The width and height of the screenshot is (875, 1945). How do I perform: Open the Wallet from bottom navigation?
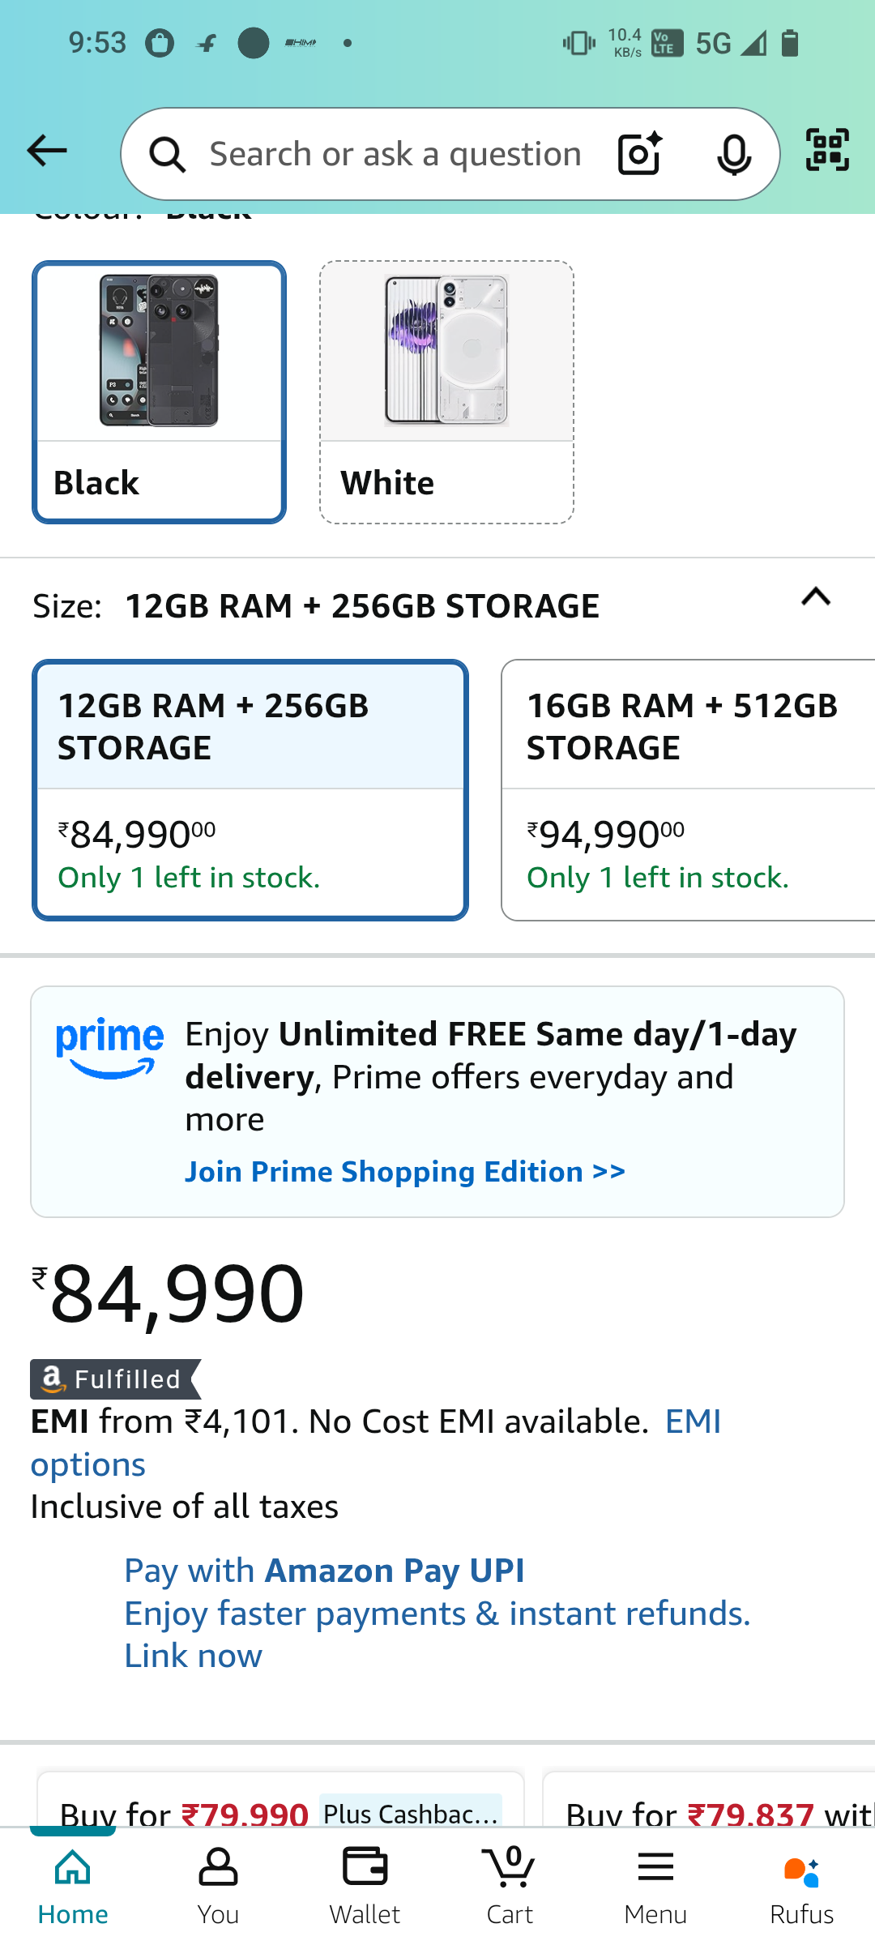[x=364, y=1880]
